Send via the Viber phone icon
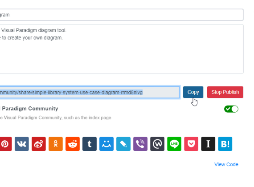254x187 pixels. (x=140, y=144)
